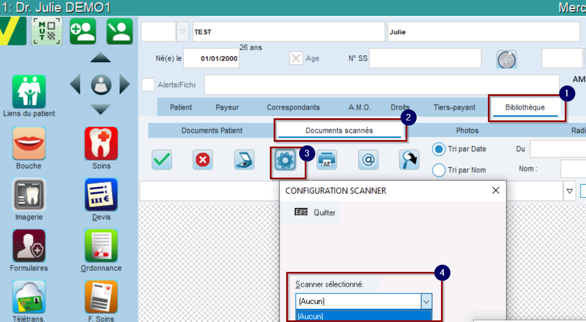Start a scan with the scanner icon
Viewport: 586px width, 322px height.
point(244,160)
